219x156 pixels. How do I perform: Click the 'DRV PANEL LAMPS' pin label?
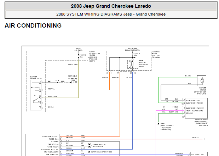(51, 152)
